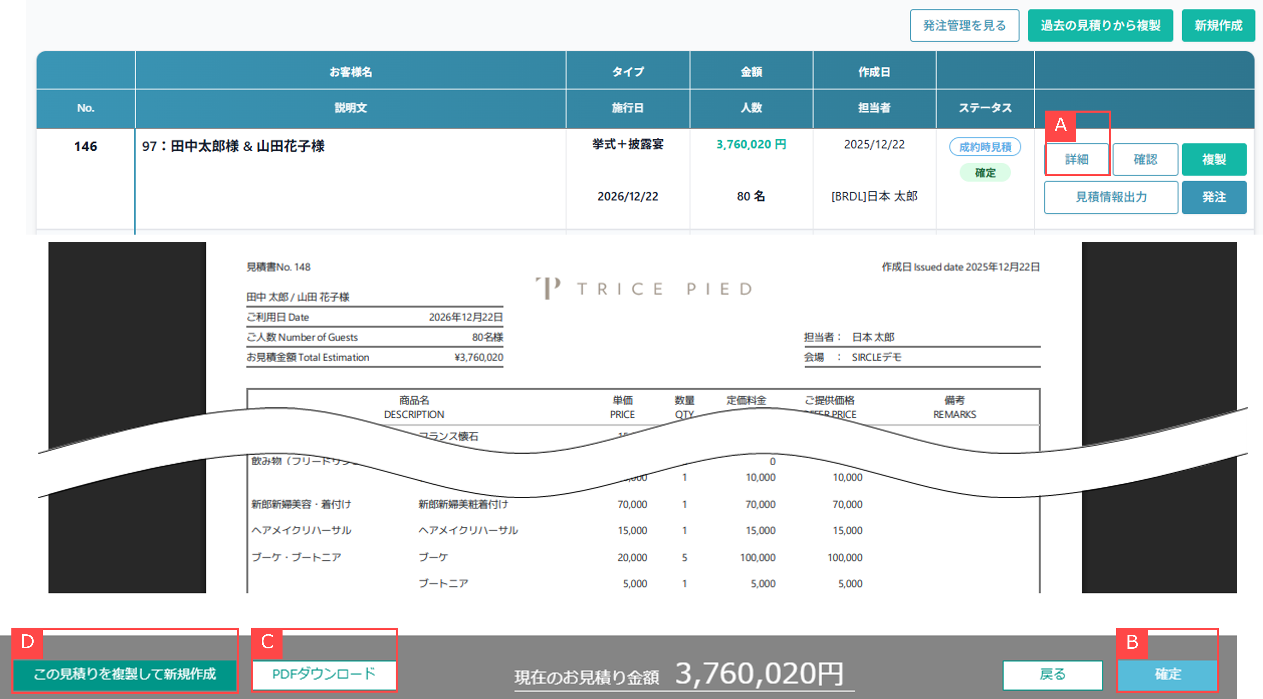Click the TRICE PIED logo in preview

click(643, 288)
